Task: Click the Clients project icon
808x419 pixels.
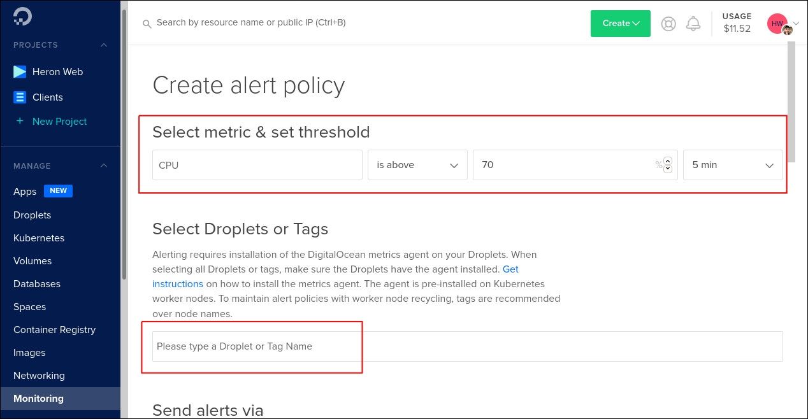Action: pos(20,97)
